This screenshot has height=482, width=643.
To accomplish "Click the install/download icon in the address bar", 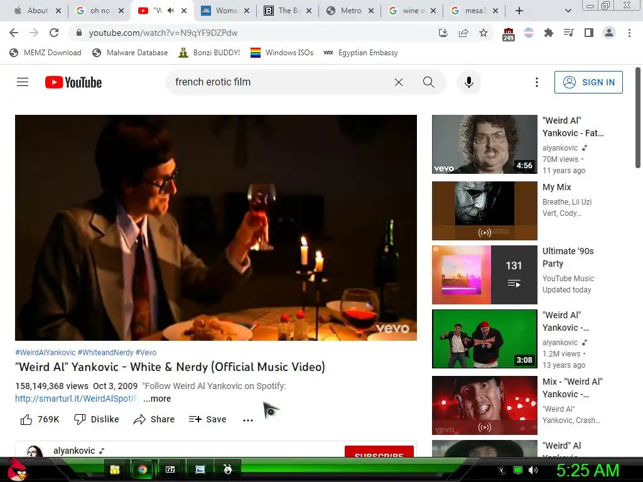I will click(443, 33).
